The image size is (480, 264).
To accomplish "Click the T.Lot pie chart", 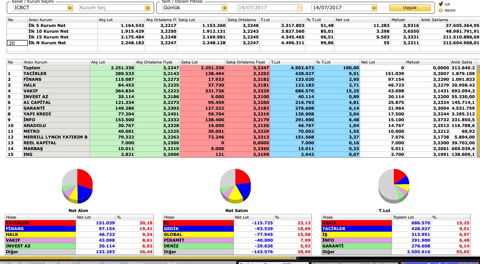I will tap(394, 186).
